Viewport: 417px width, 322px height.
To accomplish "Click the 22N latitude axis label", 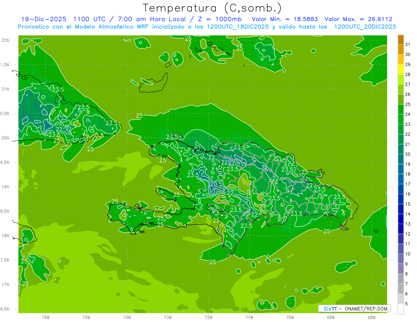I will 6,40.
